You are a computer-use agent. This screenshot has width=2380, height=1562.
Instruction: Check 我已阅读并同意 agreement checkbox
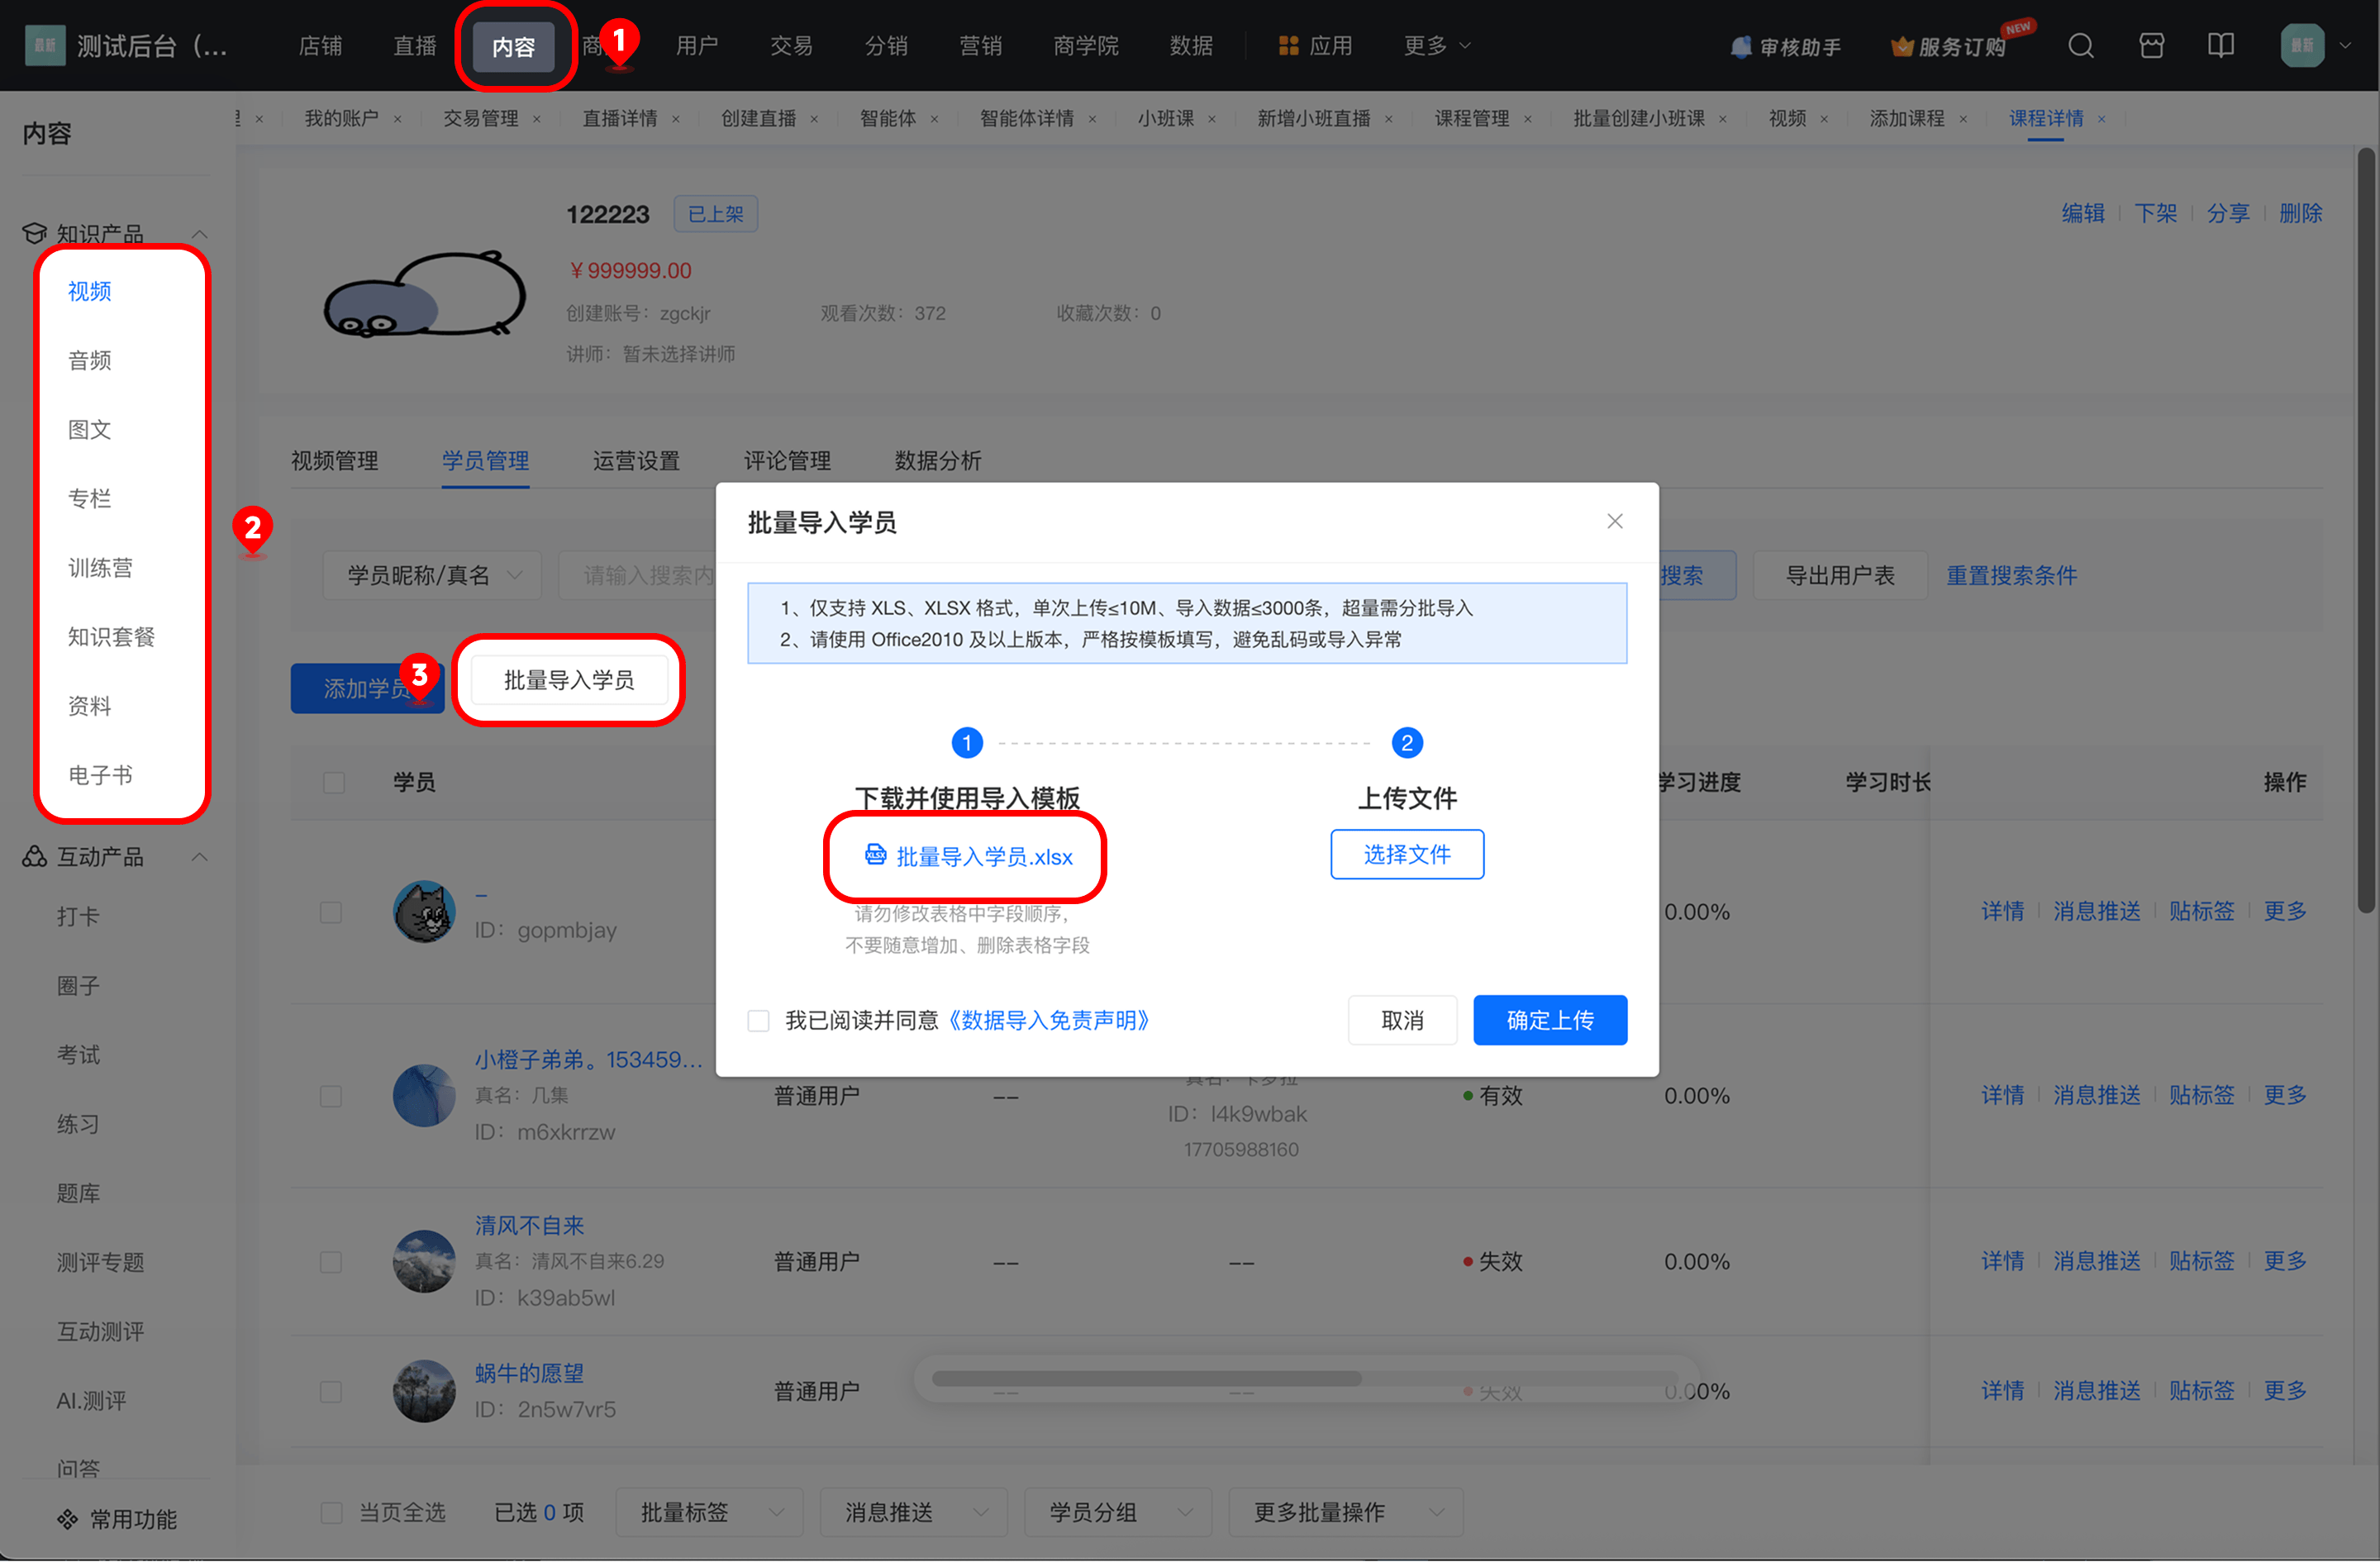pyautogui.click(x=758, y=1021)
